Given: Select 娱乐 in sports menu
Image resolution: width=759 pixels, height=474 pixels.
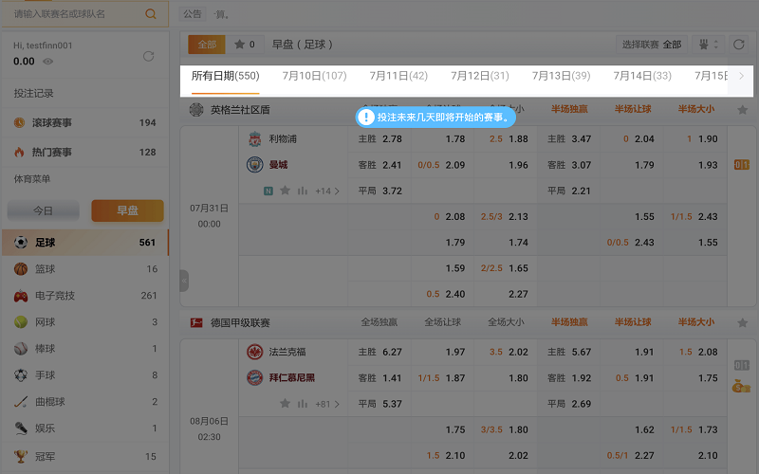Looking at the screenshot, I should point(85,428).
